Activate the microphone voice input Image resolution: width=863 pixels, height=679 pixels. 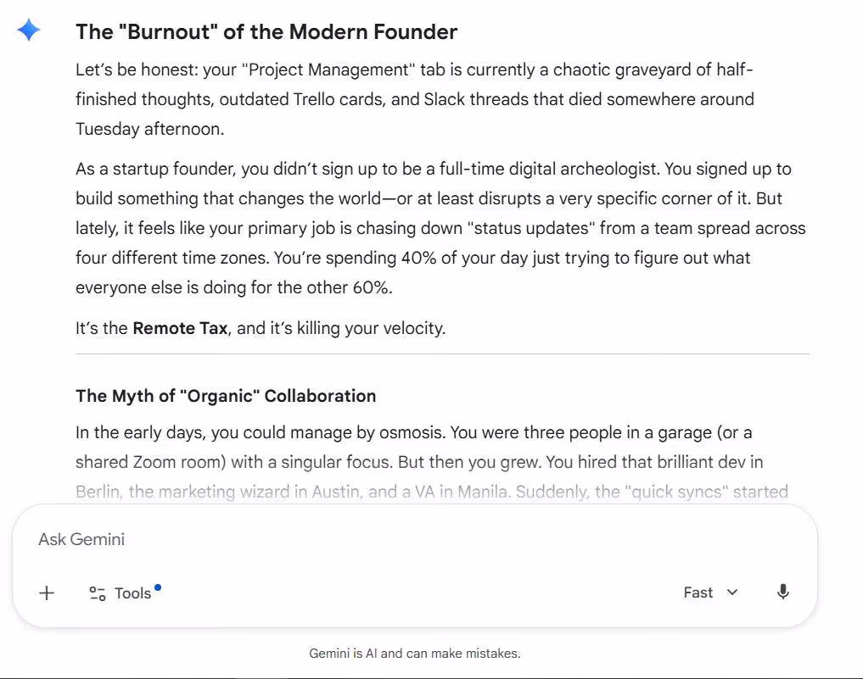tap(782, 593)
